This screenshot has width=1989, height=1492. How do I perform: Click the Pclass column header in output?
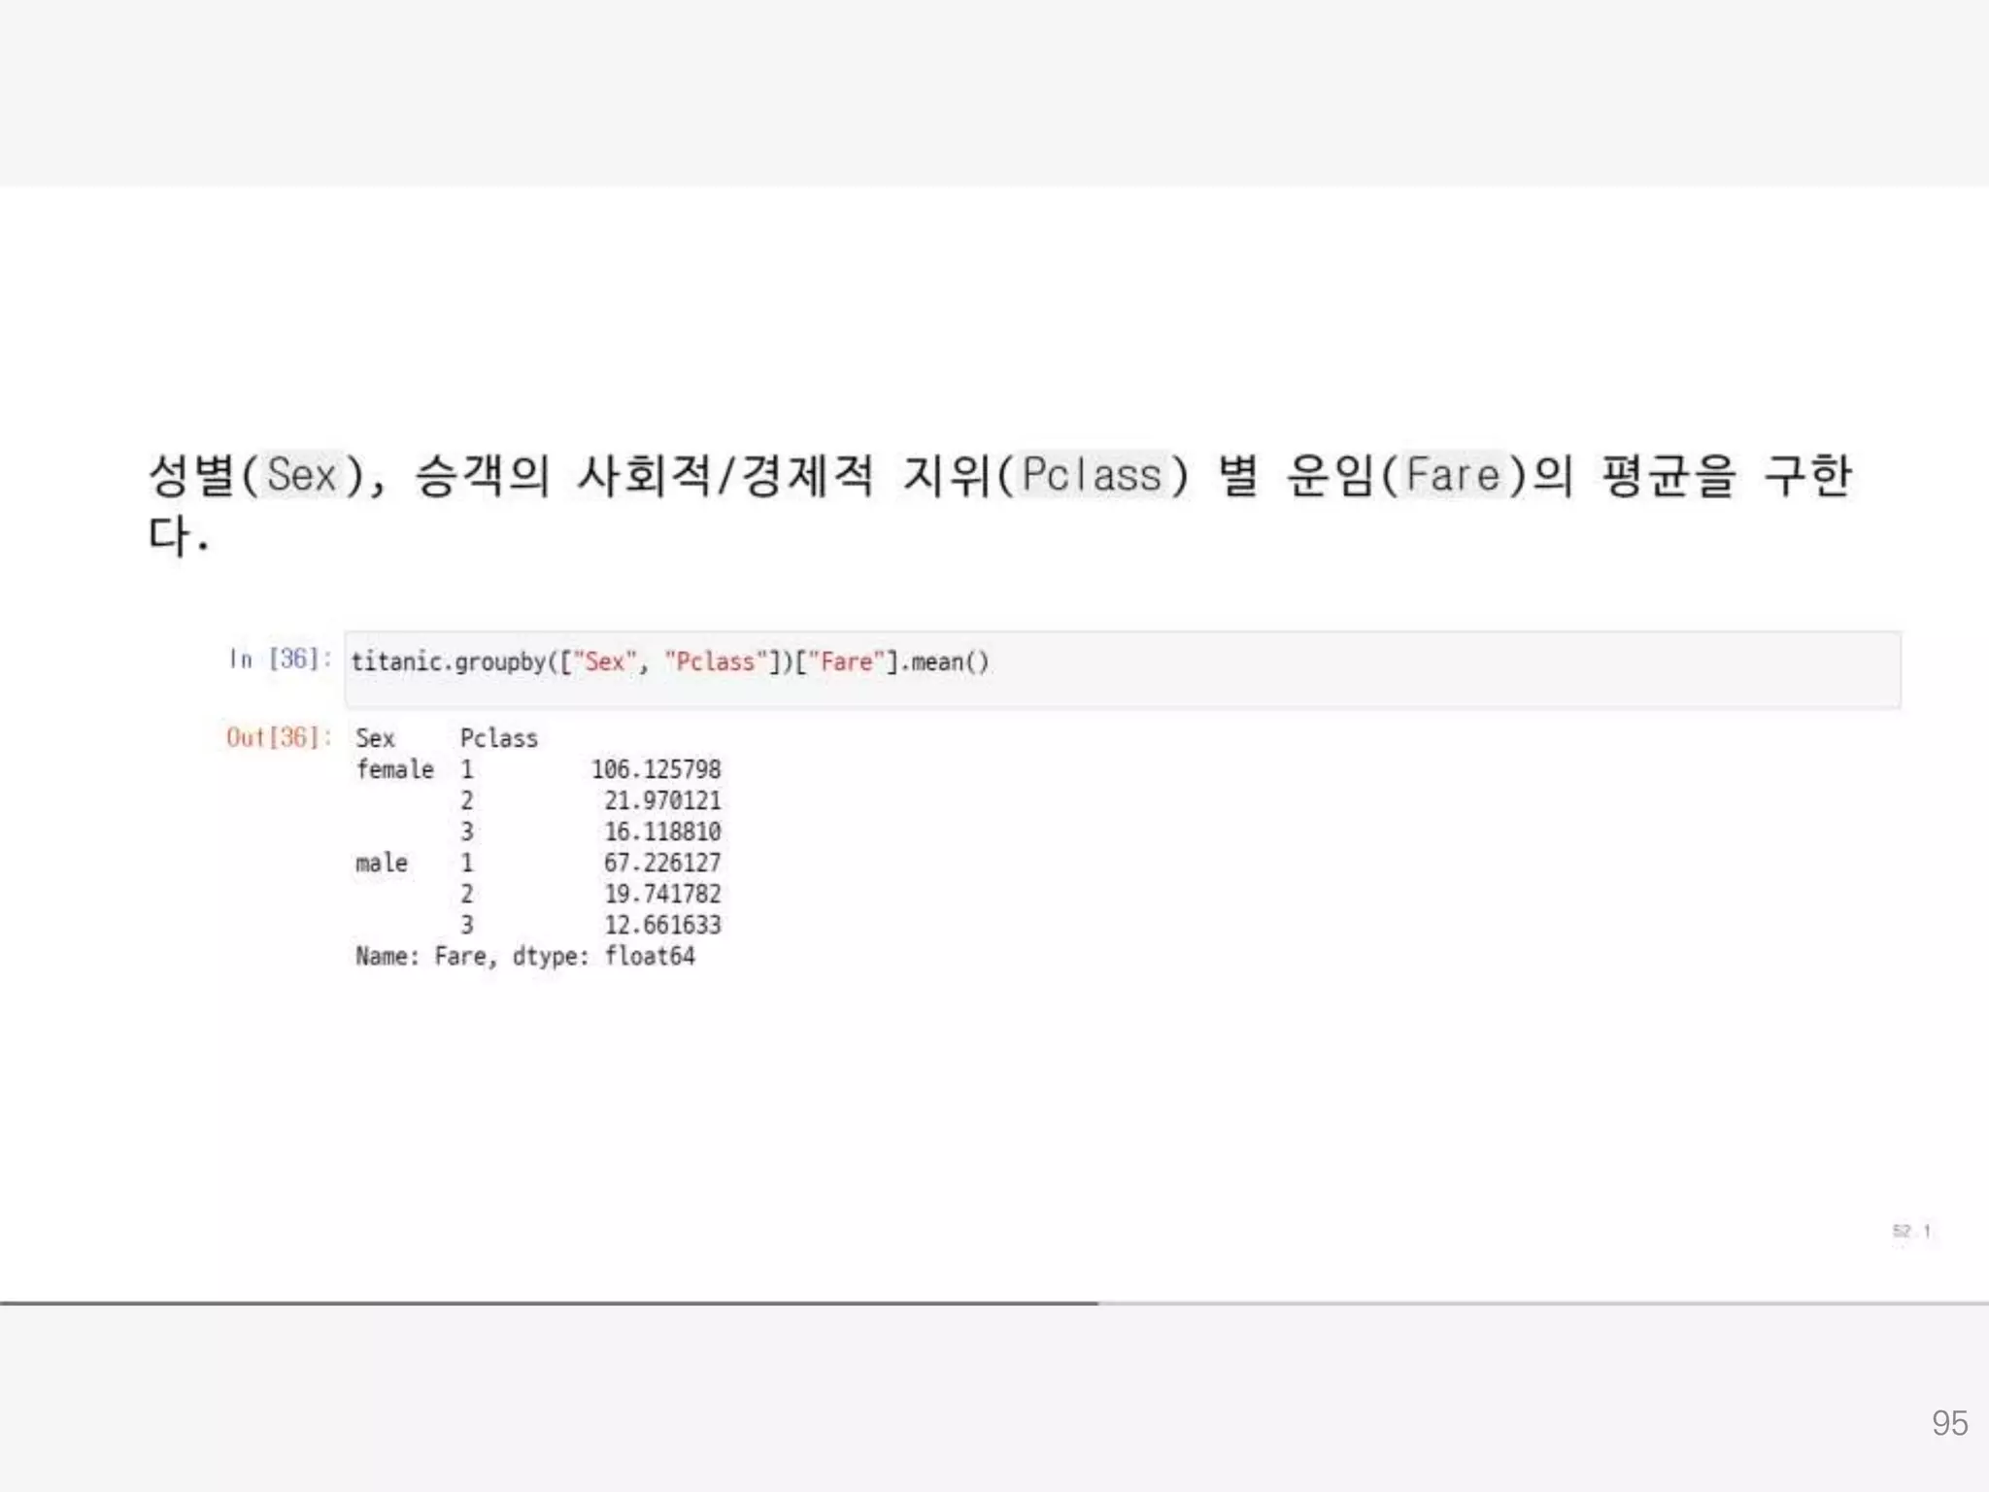(498, 738)
